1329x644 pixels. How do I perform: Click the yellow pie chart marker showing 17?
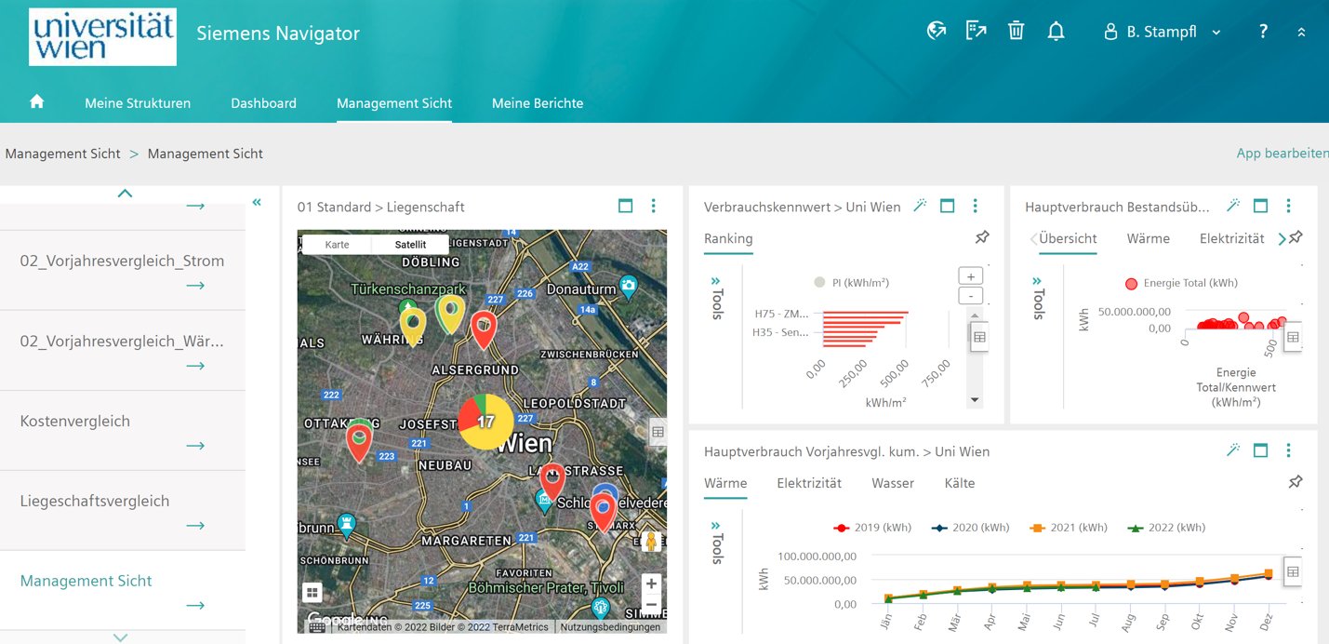(x=488, y=423)
